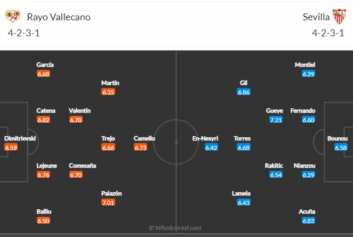This screenshot has height=237, width=353.
Task: Click Montiel's player name
Action: click(x=305, y=65)
